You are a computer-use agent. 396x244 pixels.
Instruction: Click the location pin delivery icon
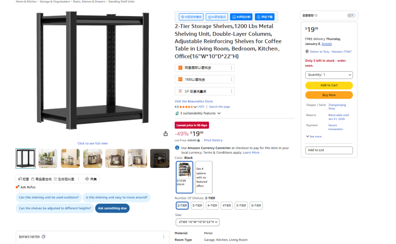coord(307,52)
